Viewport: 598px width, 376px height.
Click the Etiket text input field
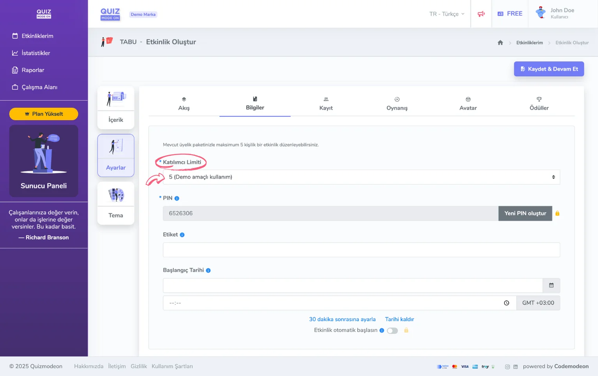(x=361, y=250)
